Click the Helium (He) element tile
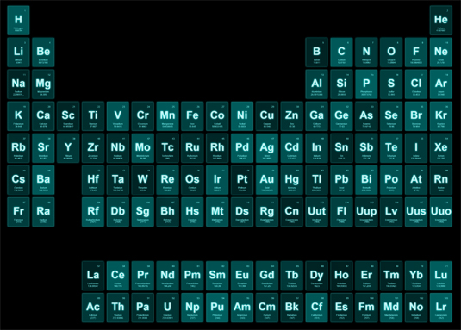Image resolution: width=461 pixels, height=330 pixels. (x=440, y=21)
